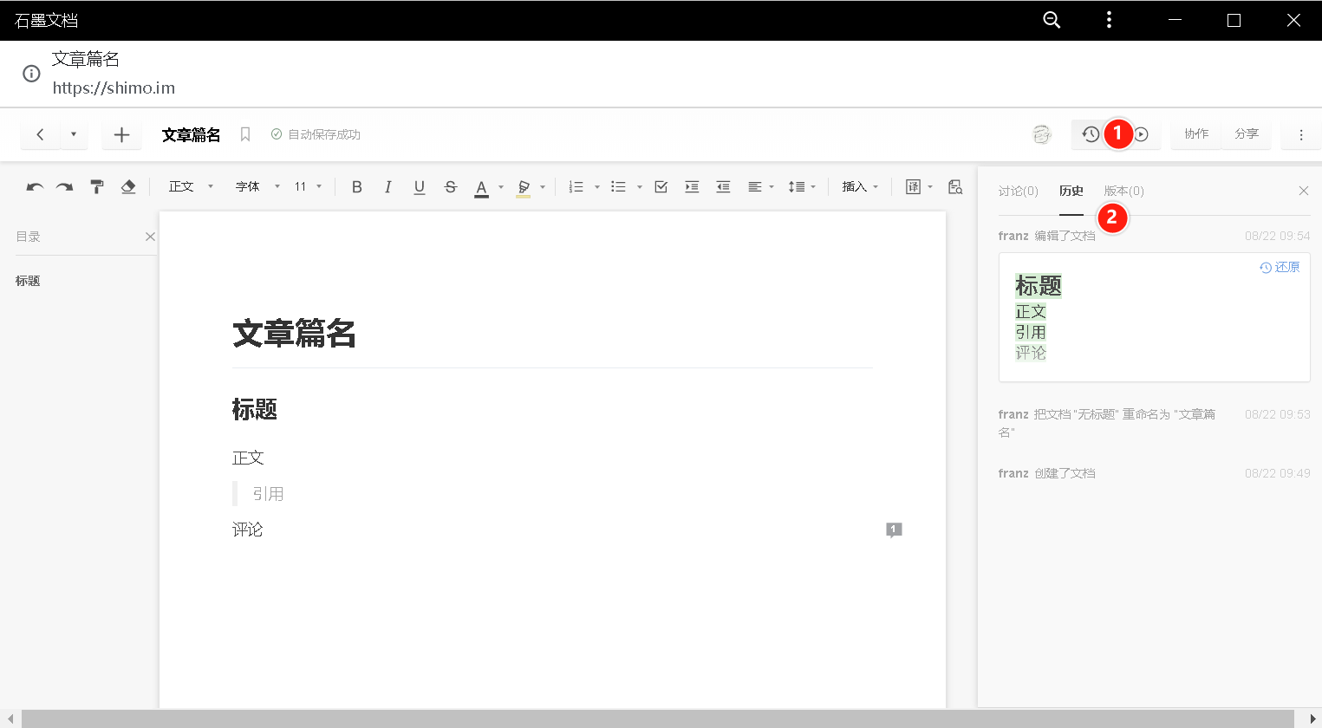Clear formatting with the eraser icon
The image size is (1322, 728).
tap(128, 186)
